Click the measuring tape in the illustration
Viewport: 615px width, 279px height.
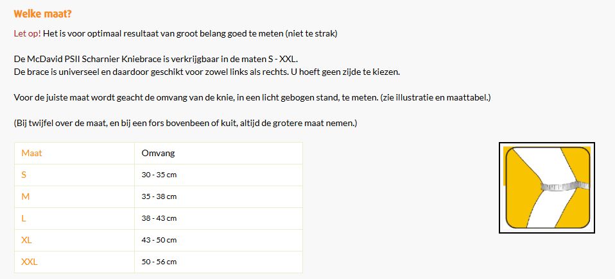point(560,186)
